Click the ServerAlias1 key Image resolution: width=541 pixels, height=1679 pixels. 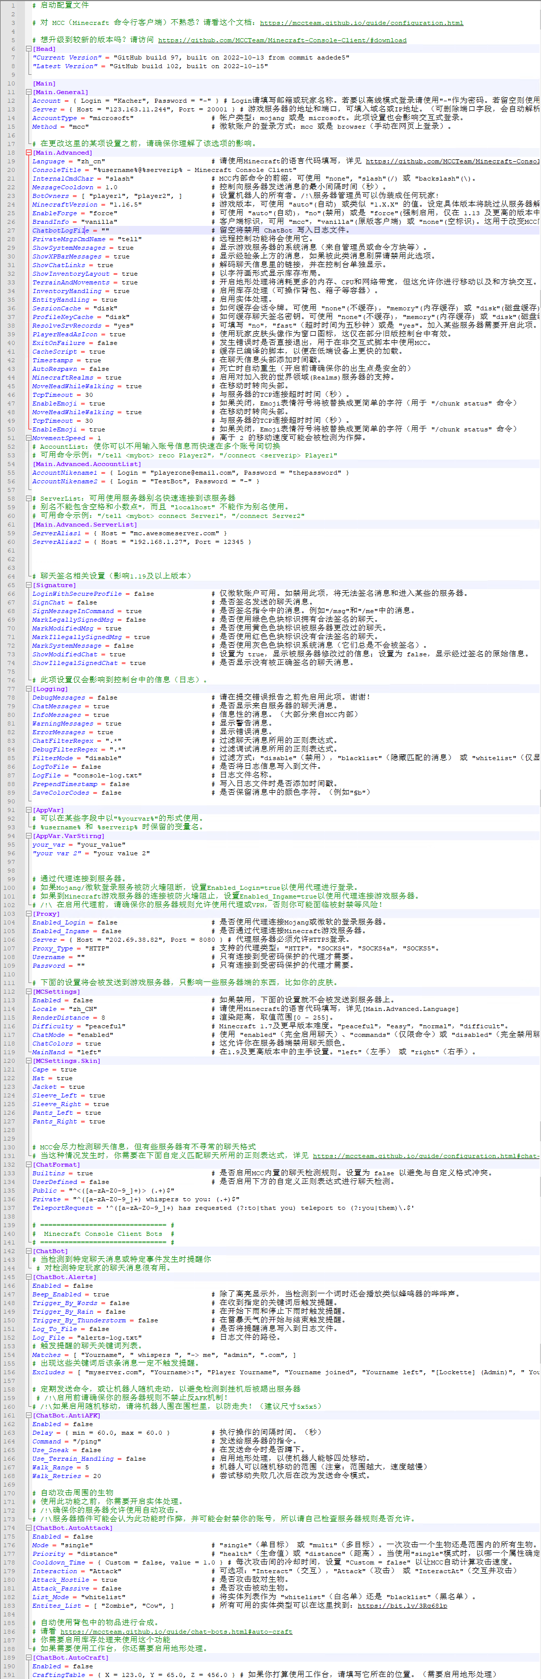point(56,533)
